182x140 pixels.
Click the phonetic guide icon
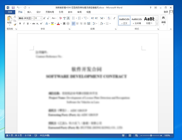coord(64,18)
